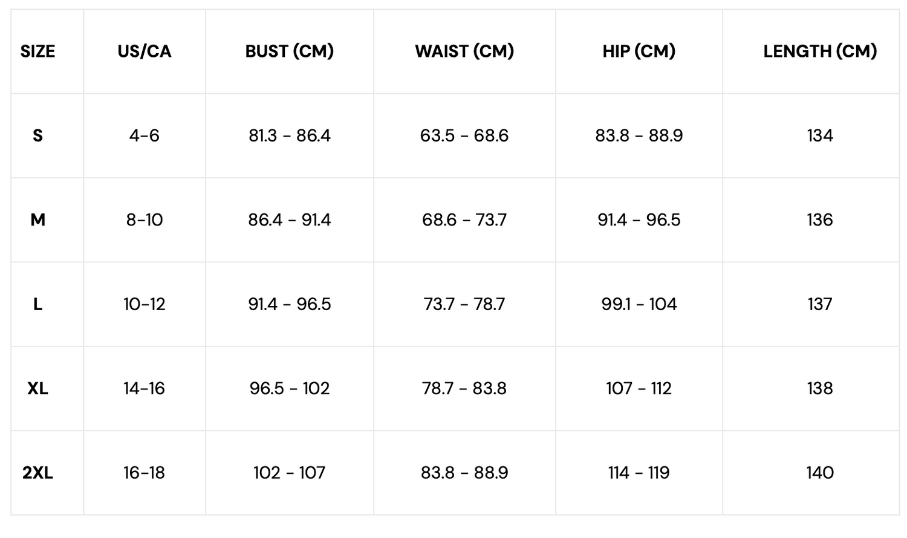This screenshot has height=538, width=907.
Task: Select US/CA size 16-18 cell
Action: pos(145,473)
